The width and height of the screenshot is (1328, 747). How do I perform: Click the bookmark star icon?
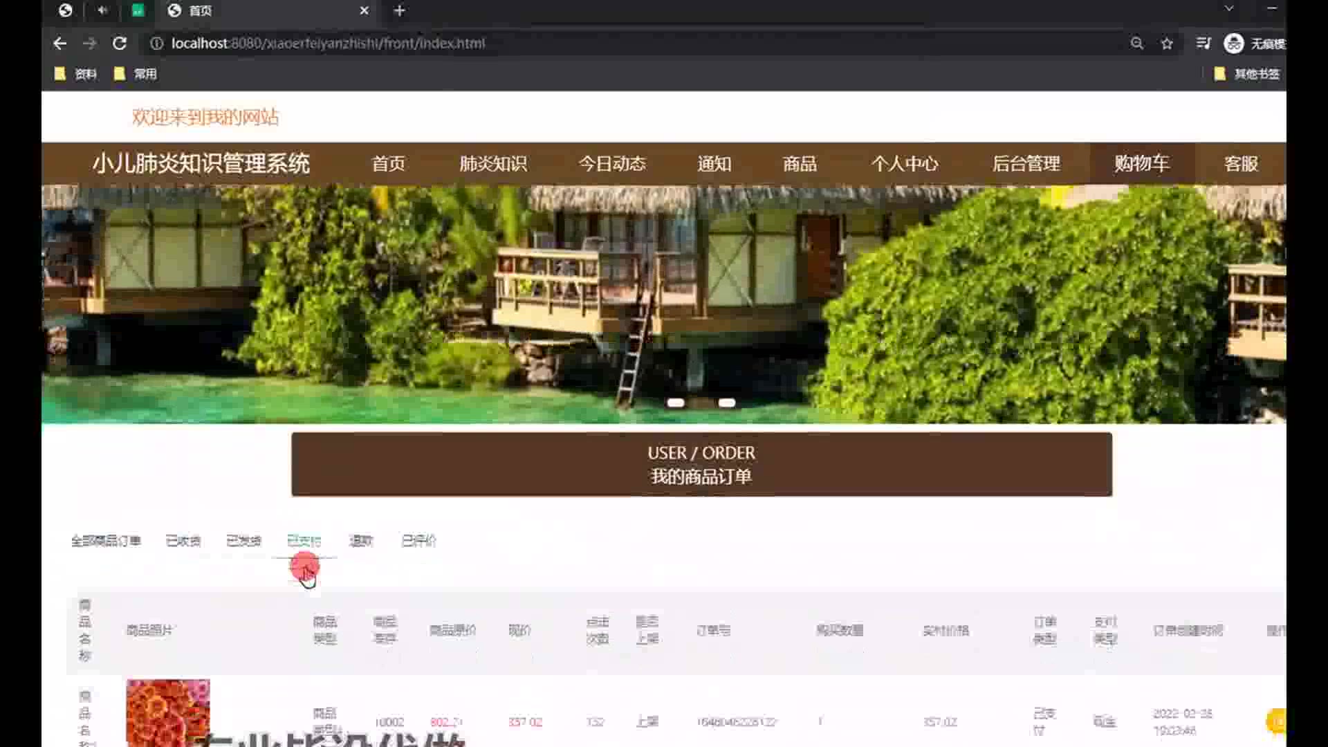(1167, 44)
